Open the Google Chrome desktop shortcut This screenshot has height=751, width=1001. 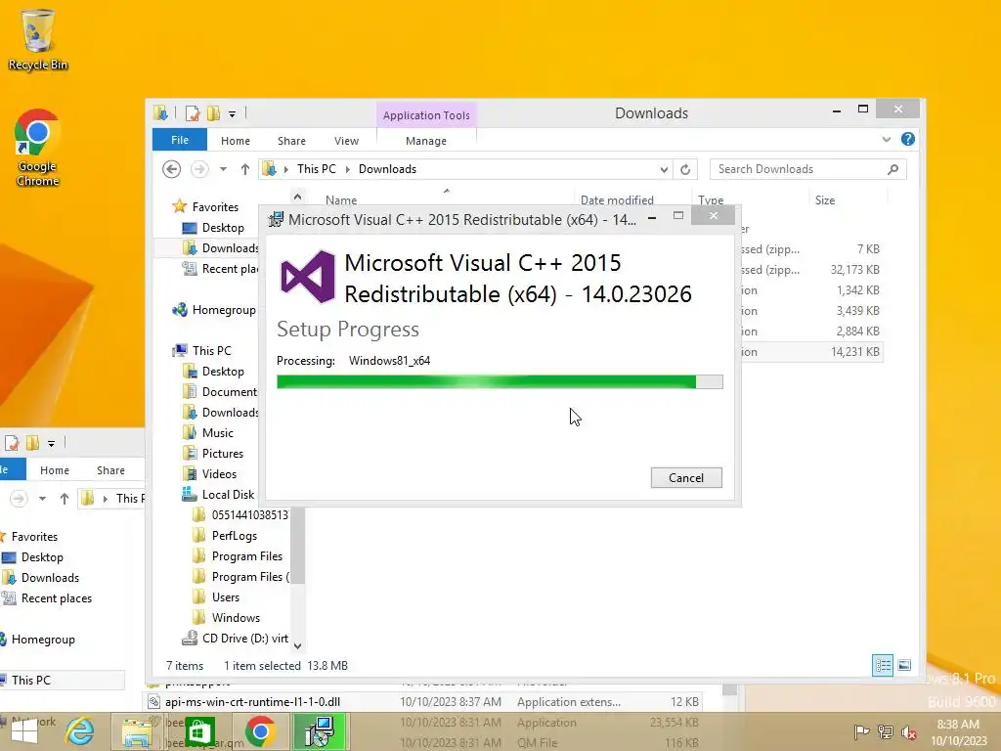(38, 149)
